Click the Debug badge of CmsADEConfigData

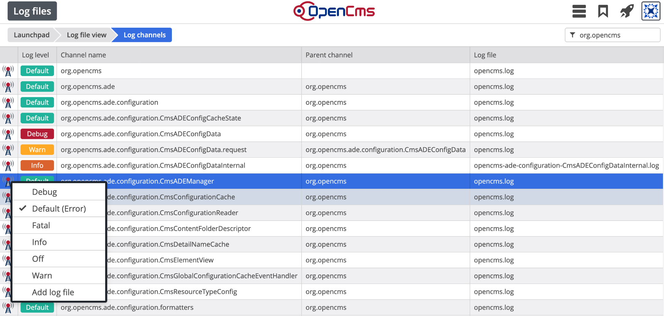click(x=37, y=134)
